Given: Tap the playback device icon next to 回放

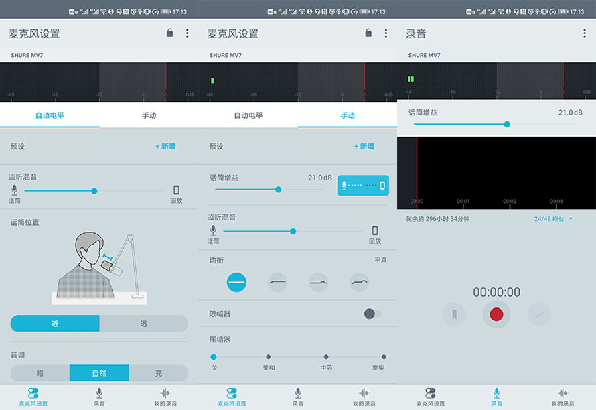Looking at the screenshot, I should (x=177, y=190).
